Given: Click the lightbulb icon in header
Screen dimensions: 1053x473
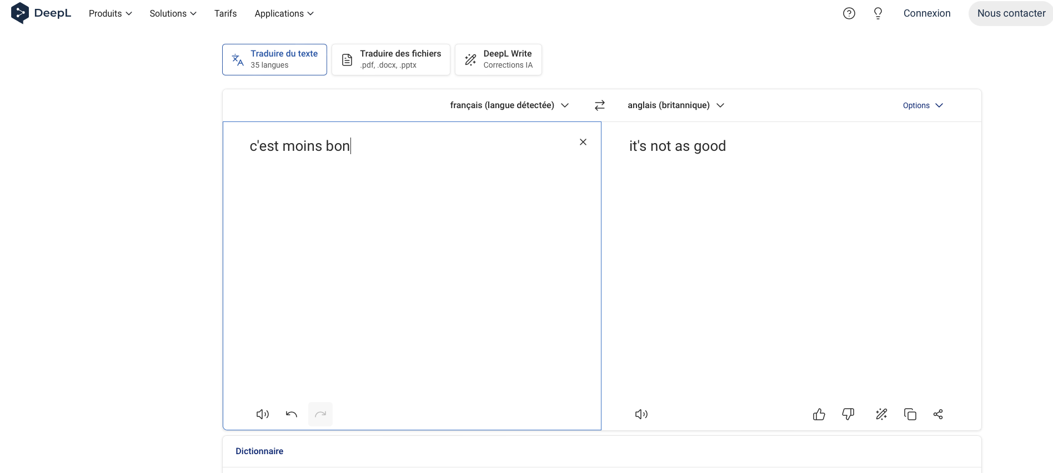Looking at the screenshot, I should pos(878,13).
